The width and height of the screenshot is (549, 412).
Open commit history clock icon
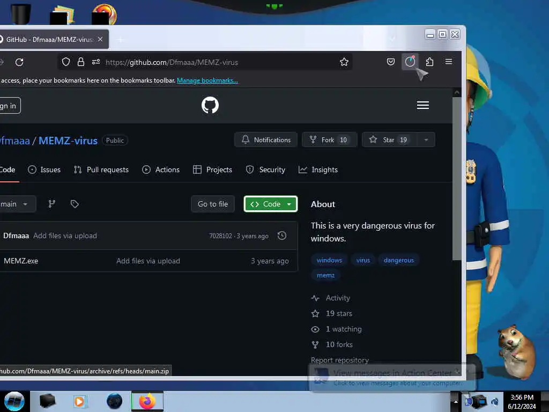(x=282, y=236)
